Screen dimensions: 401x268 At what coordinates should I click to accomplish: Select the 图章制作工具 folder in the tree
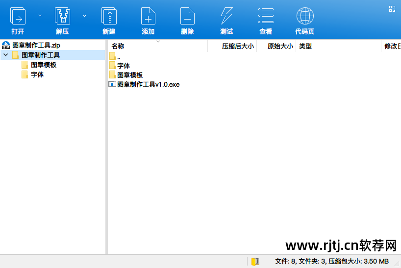(40, 55)
